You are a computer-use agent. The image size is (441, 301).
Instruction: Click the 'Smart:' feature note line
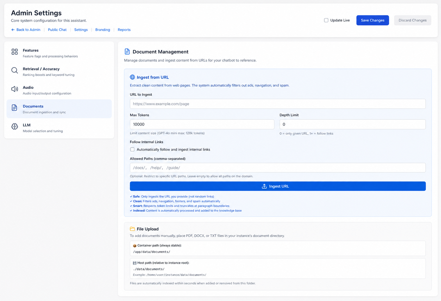click(x=180, y=206)
